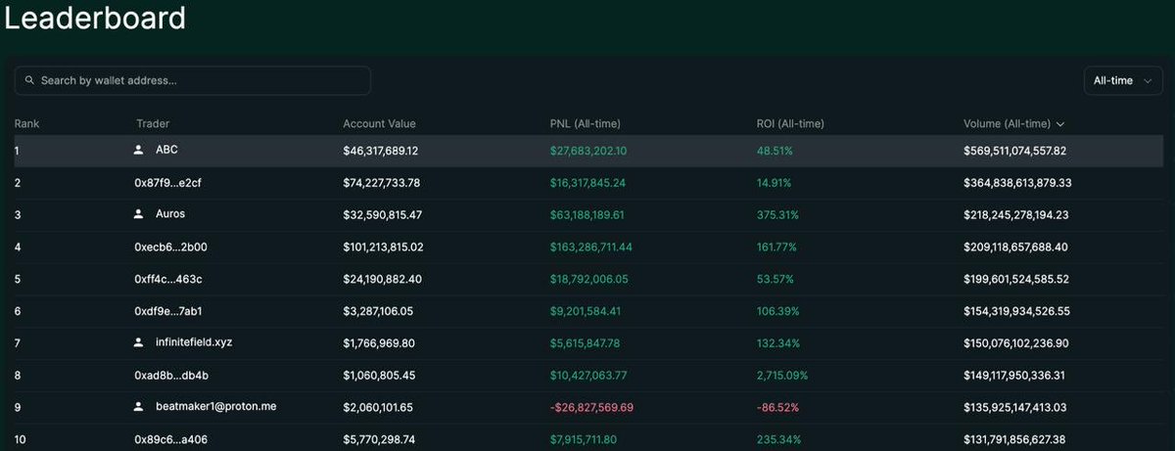This screenshot has width=1175, height=451.
Task: Click PNL value $163,286,711.44
Action: pyautogui.click(x=590, y=247)
